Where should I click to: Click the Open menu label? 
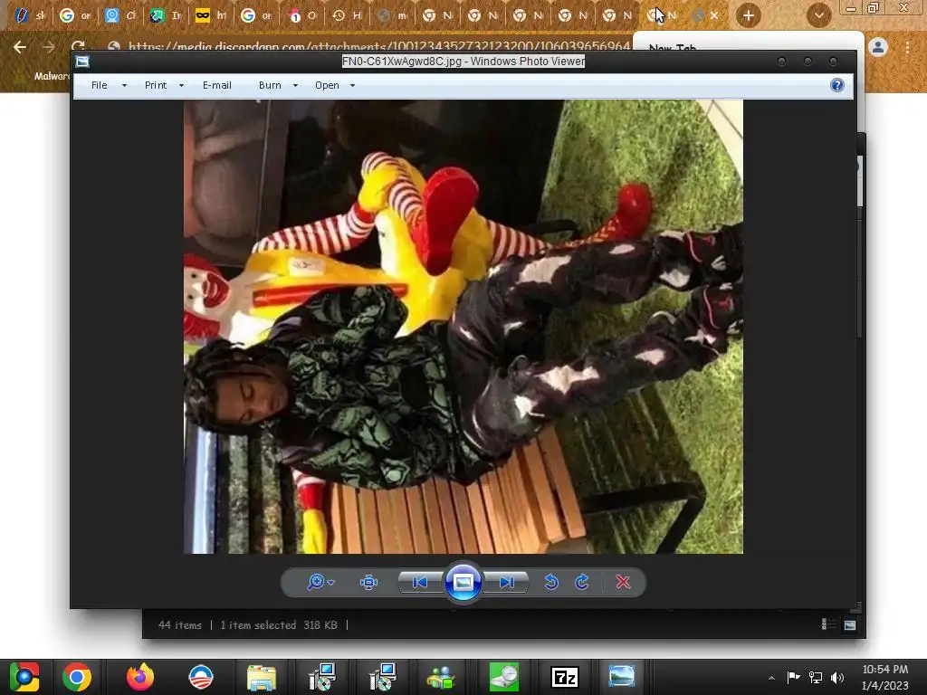(327, 85)
